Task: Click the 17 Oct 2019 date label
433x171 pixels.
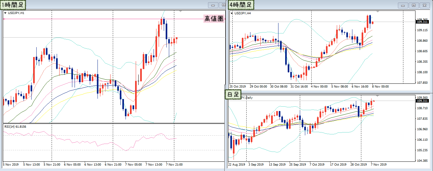Action: [338, 165]
